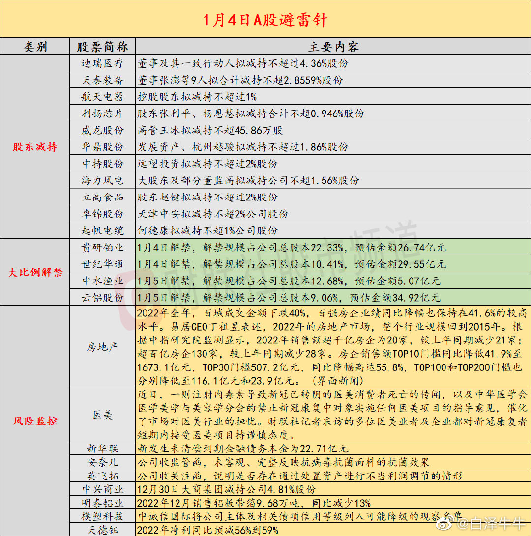The width and height of the screenshot is (531, 536).
Task: Select stock name "英飞拓"
Action: click(102, 476)
